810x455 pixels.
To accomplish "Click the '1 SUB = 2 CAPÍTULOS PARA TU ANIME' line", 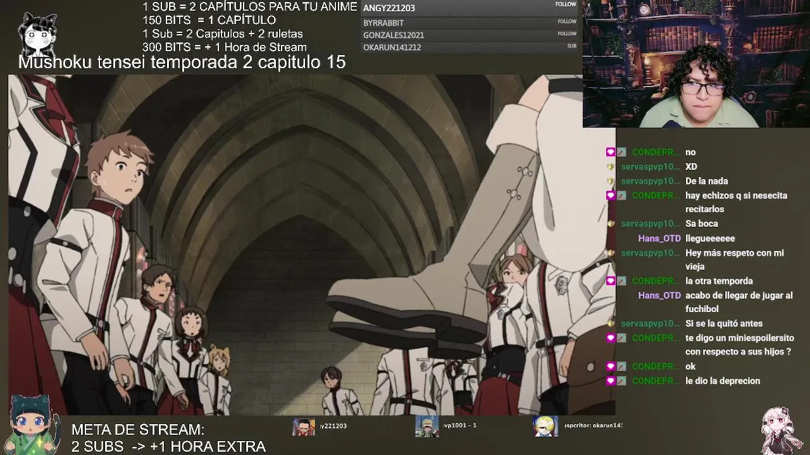I will (250, 7).
